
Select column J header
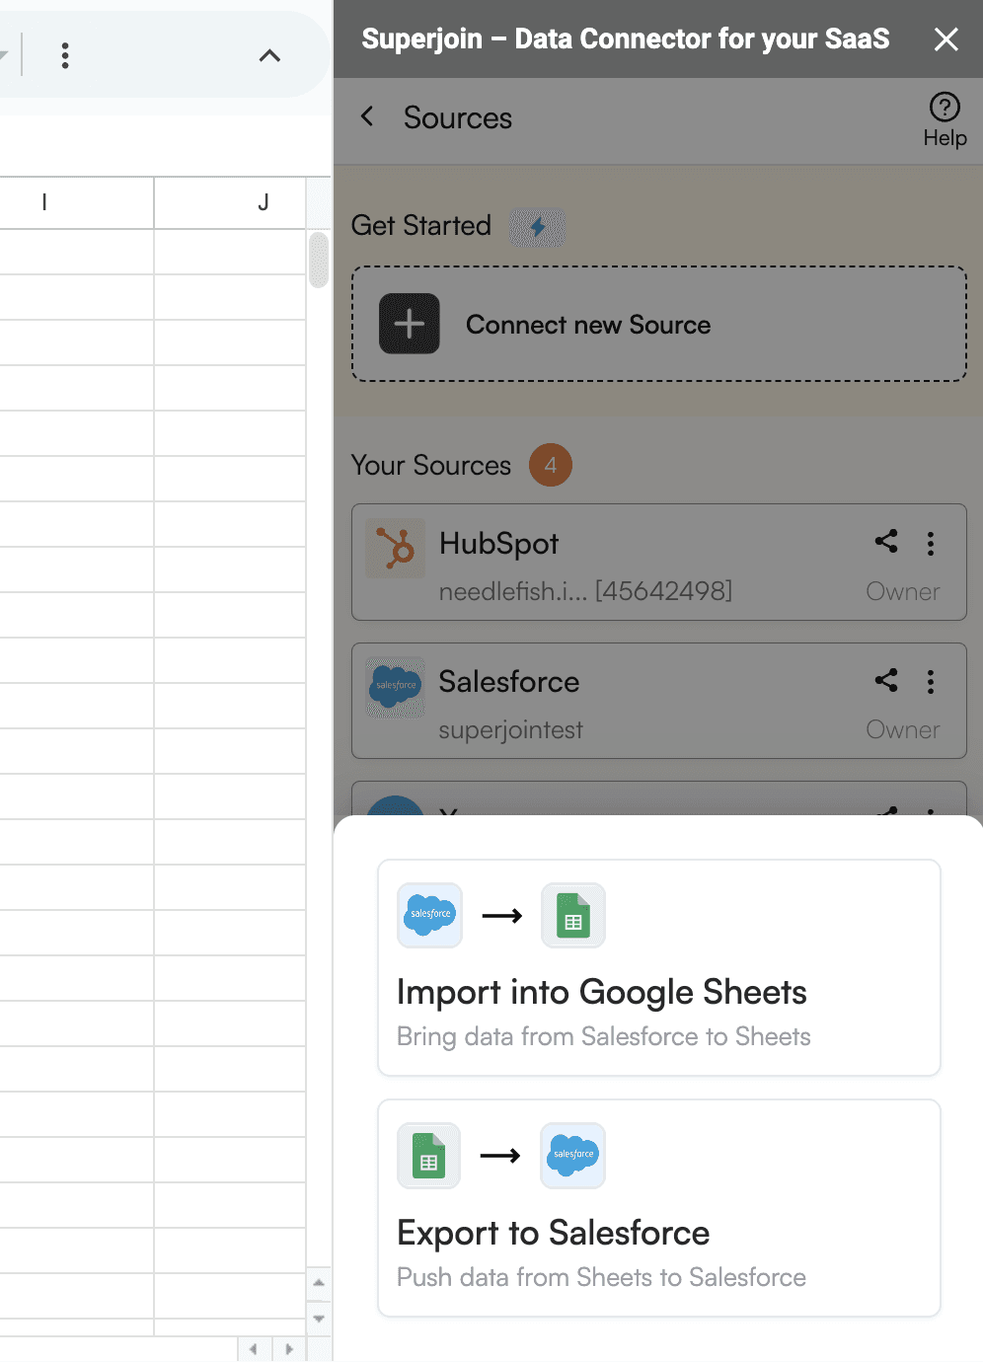231,202
